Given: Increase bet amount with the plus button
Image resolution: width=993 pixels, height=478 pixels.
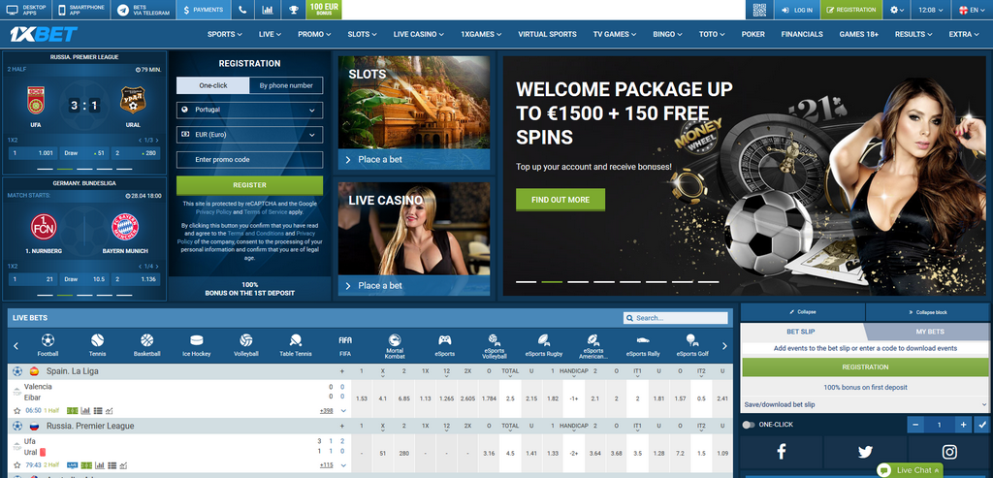Looking at the screenshot, I should pyautogui.click(x=963, y=425).
